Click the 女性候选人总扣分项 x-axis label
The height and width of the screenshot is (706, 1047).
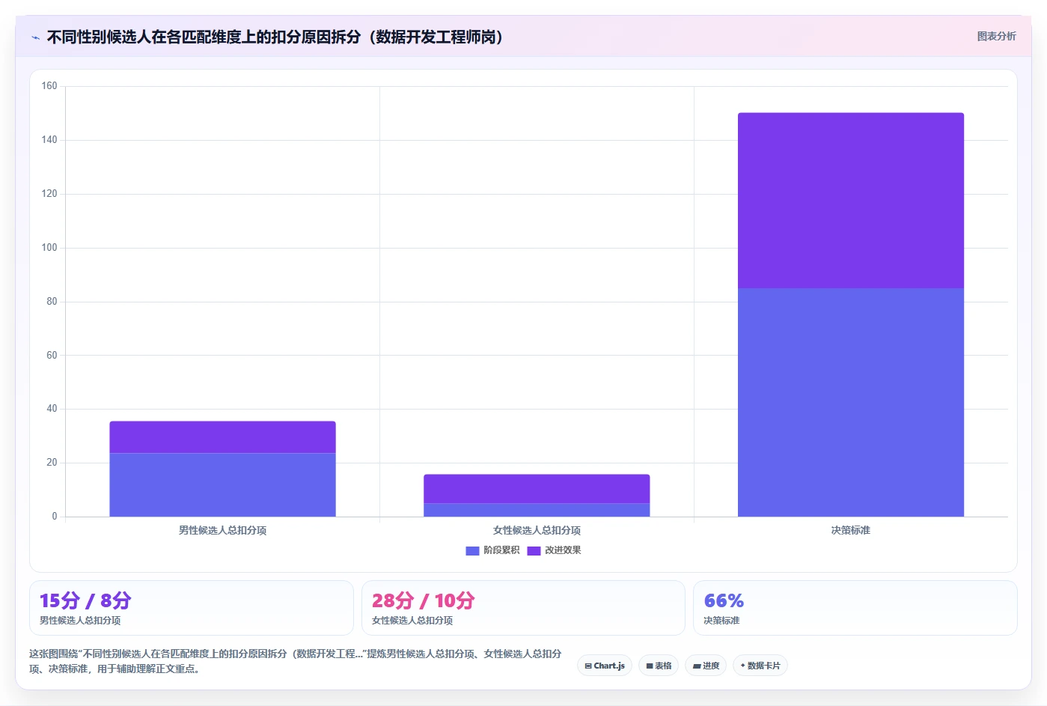(x=537, y=530)
